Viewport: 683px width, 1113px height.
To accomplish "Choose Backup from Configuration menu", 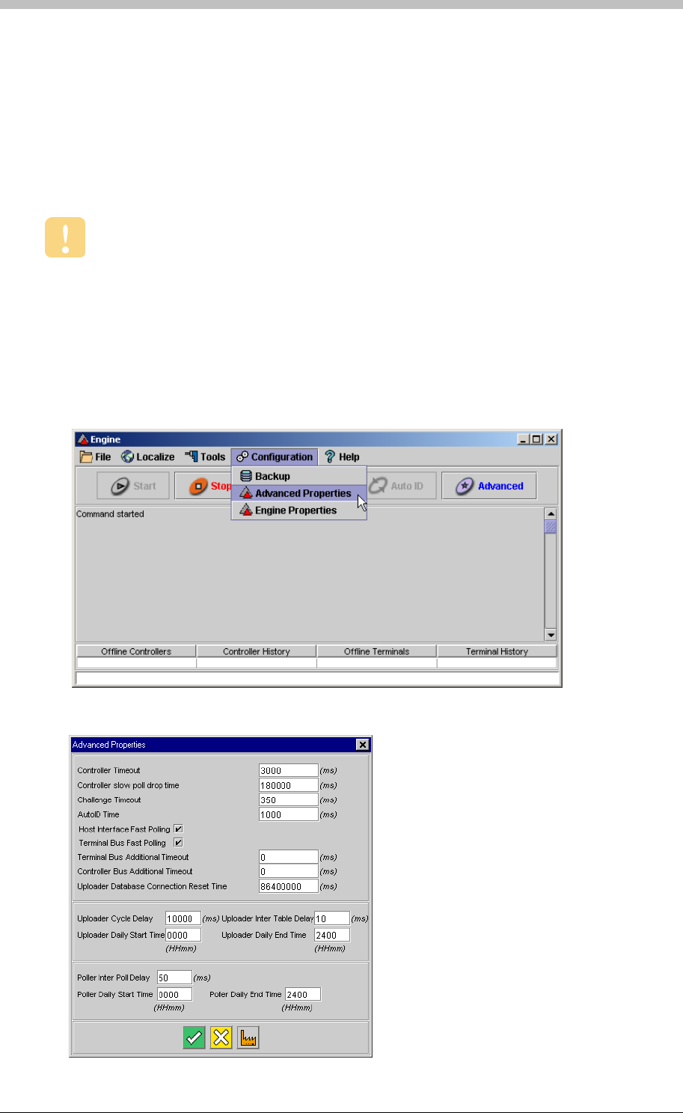I will 298,476.
